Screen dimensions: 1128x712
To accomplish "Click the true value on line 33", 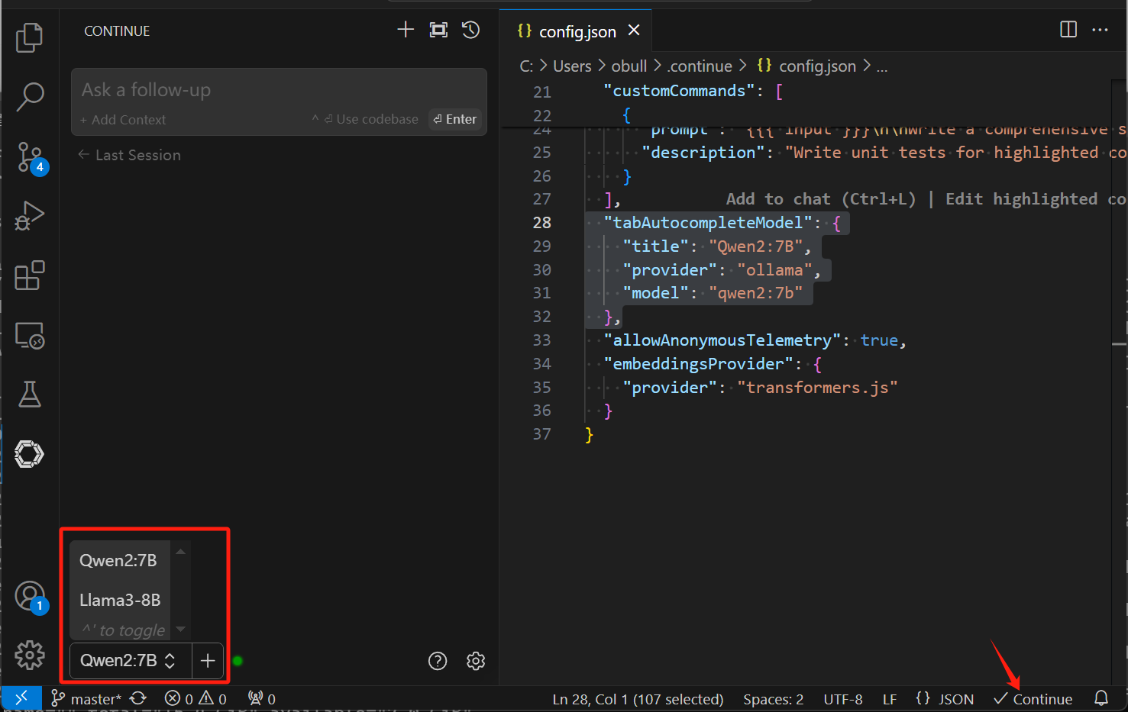I will pos(879,340).
